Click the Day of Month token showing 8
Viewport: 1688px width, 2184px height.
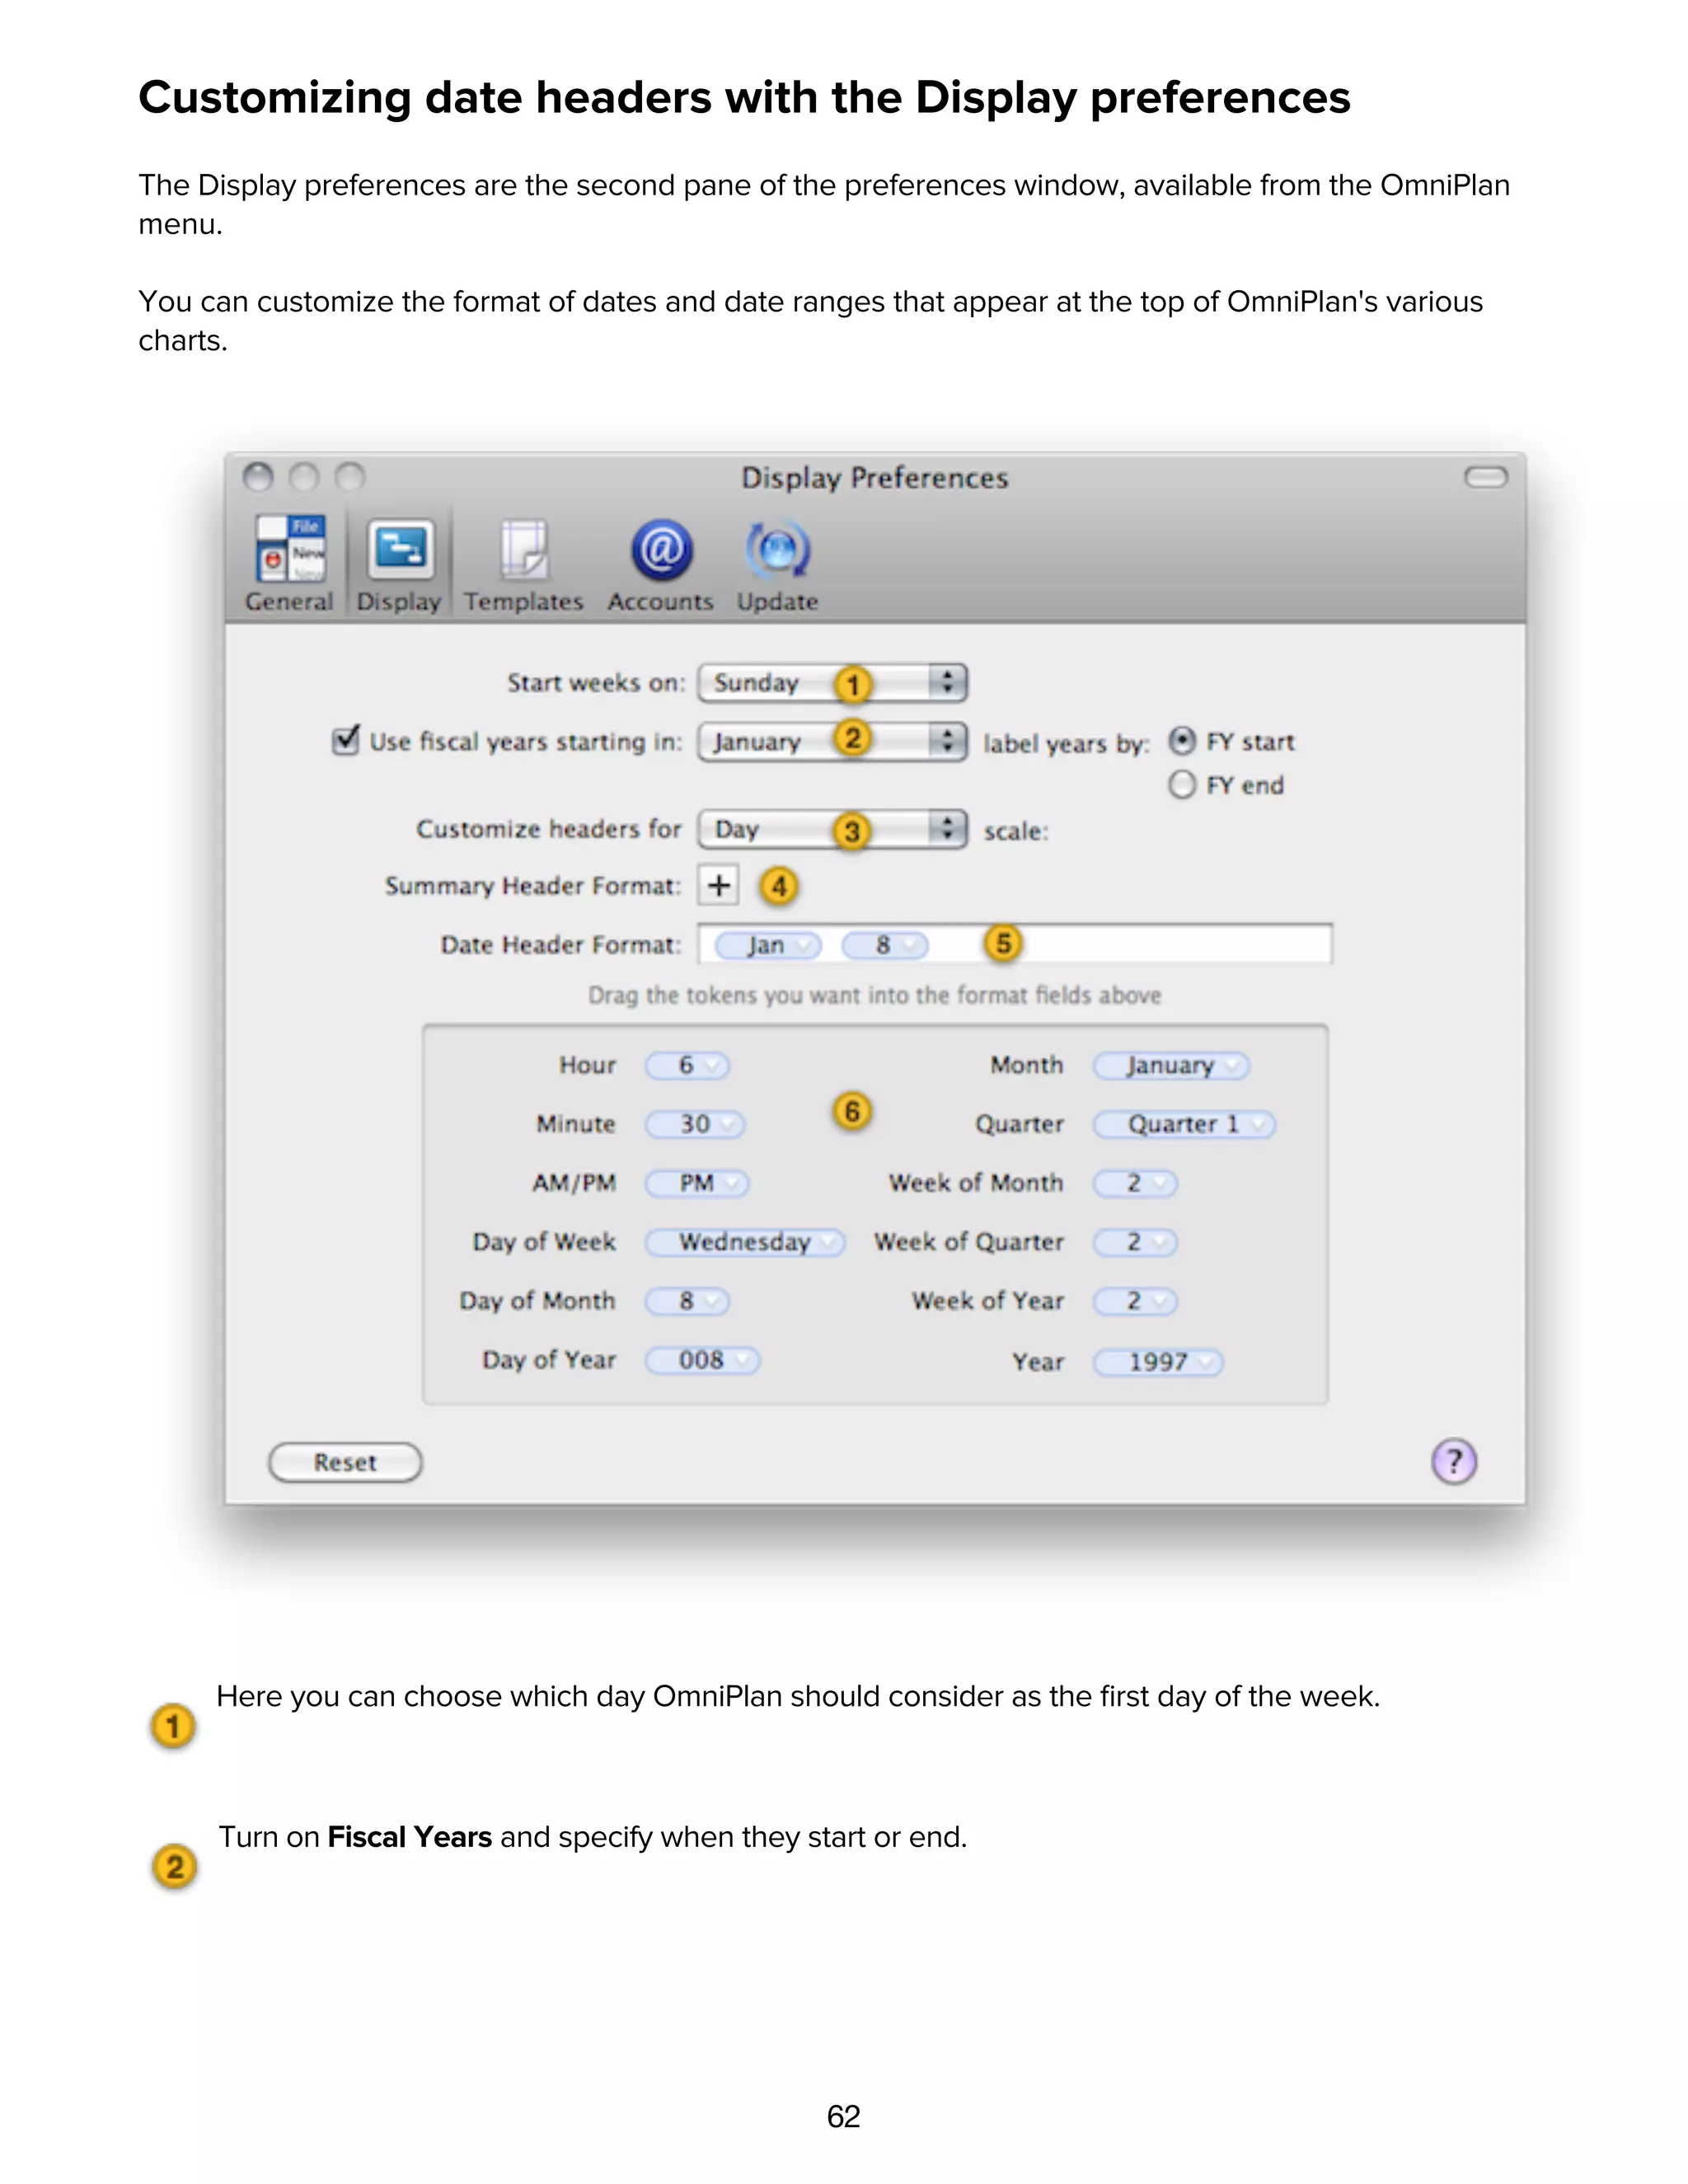coord(687,1301)
